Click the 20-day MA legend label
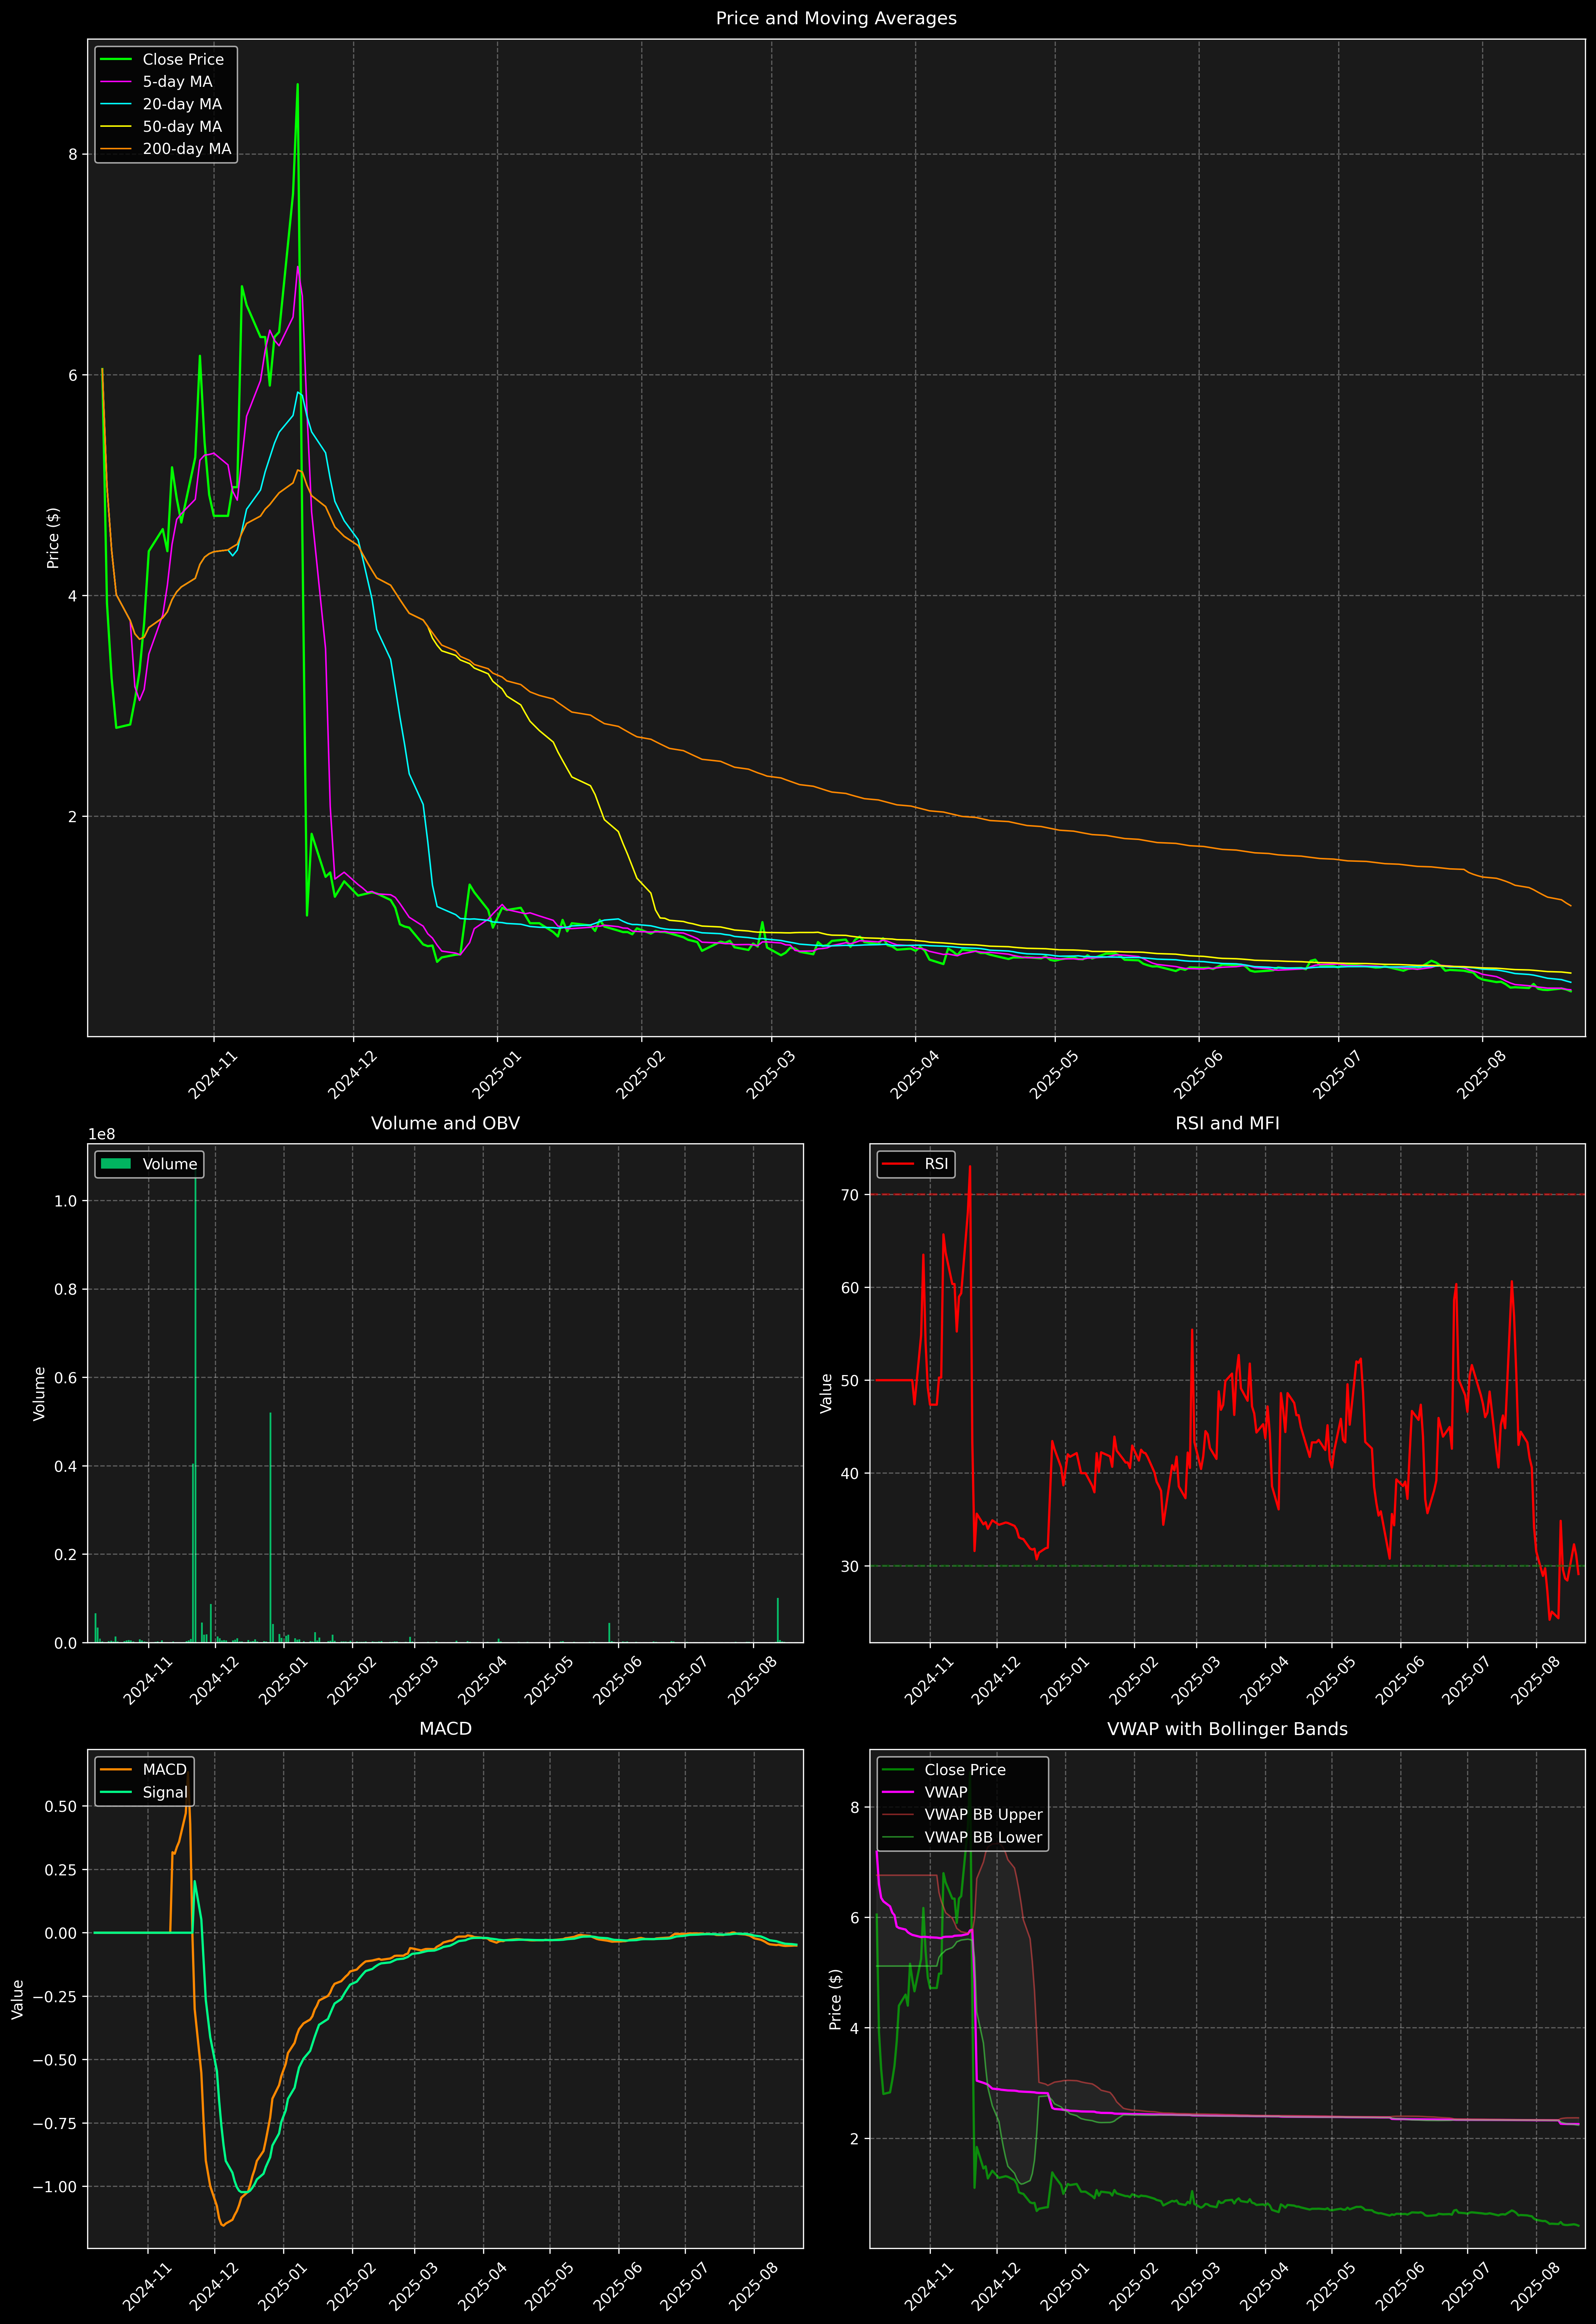Viewport: 1596px width, 2324px height. (182, 104)
